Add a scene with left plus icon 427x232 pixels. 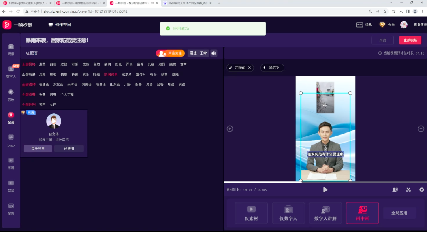(230, 129)
